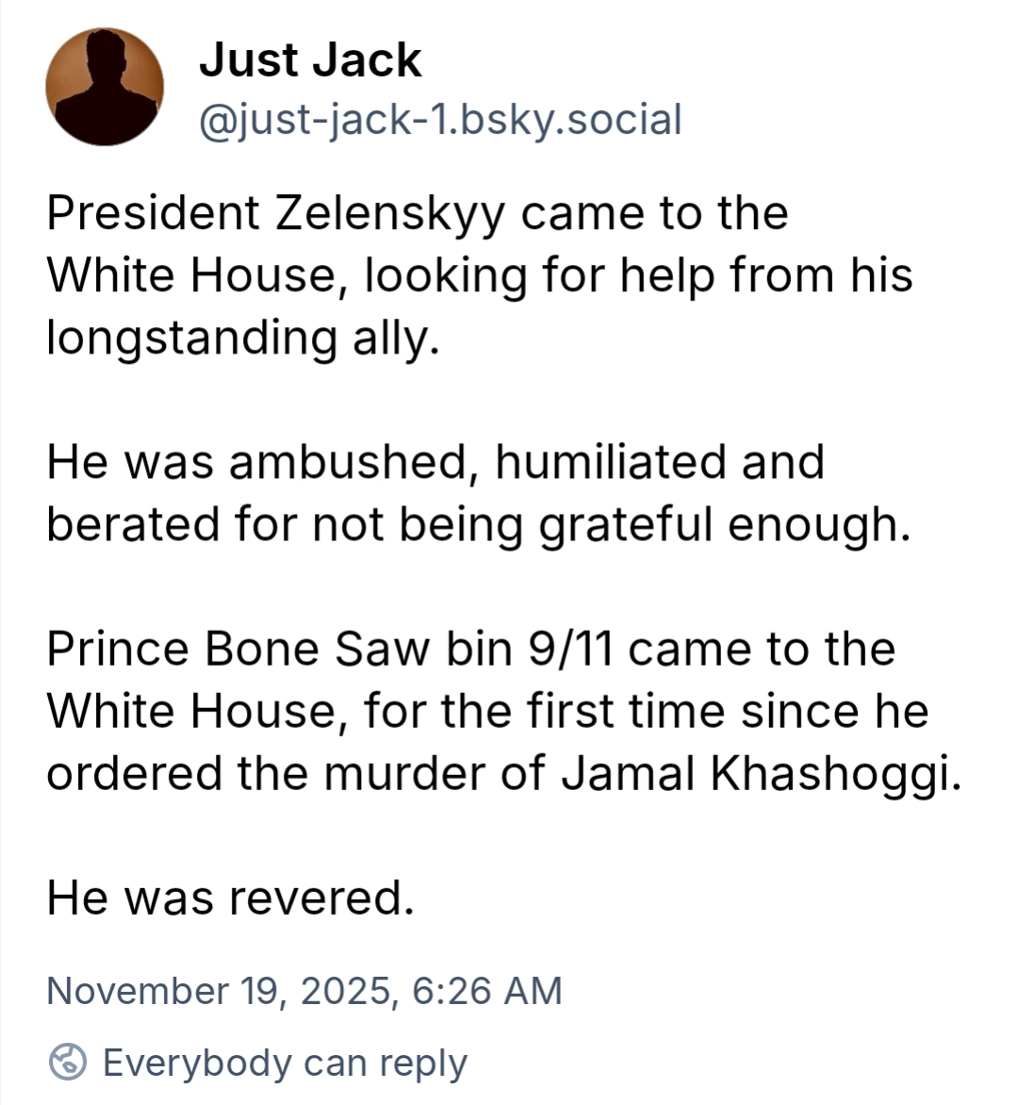The image size is (1018, 1105).
Task: Click the closing line He was revered
Action: (230, 898)
